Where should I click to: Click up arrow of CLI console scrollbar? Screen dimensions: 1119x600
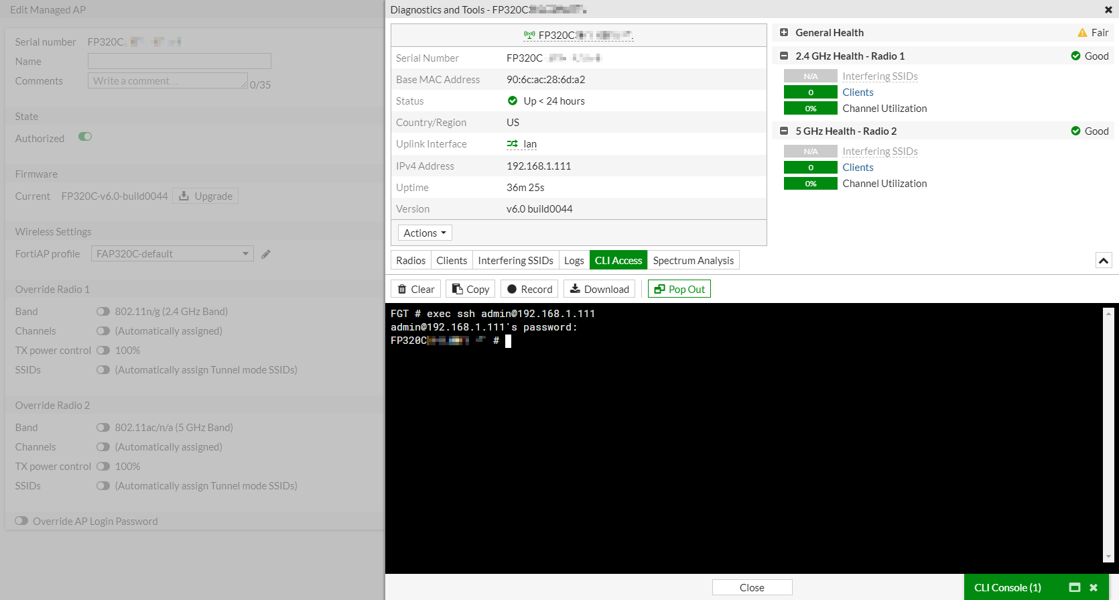(1108, 312)
